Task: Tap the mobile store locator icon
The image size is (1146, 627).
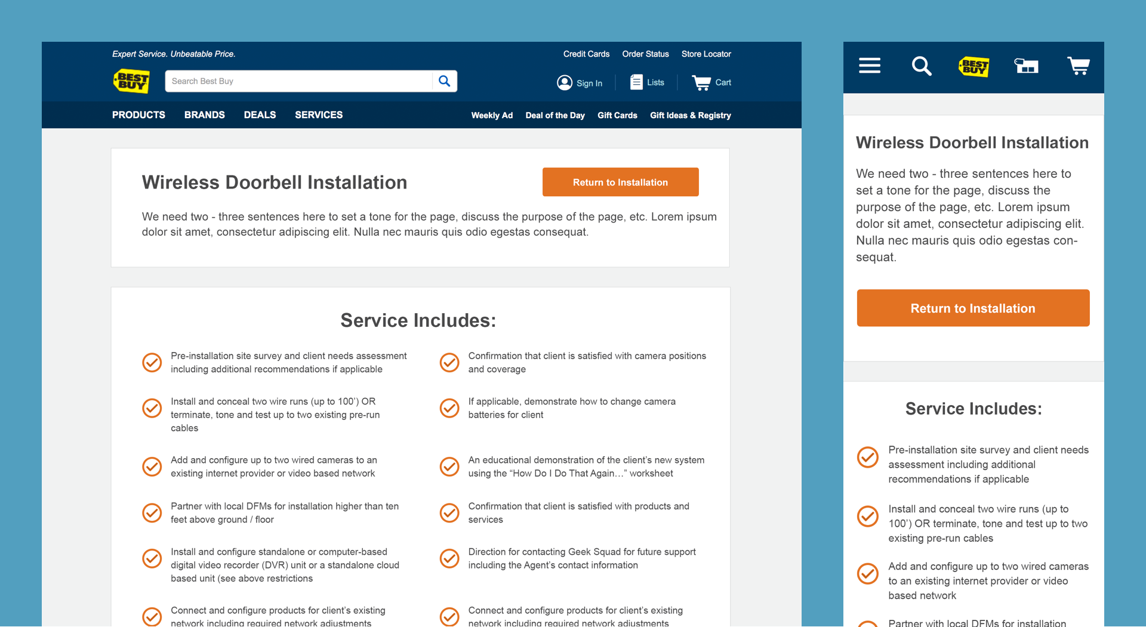Action: (1026, 66)
